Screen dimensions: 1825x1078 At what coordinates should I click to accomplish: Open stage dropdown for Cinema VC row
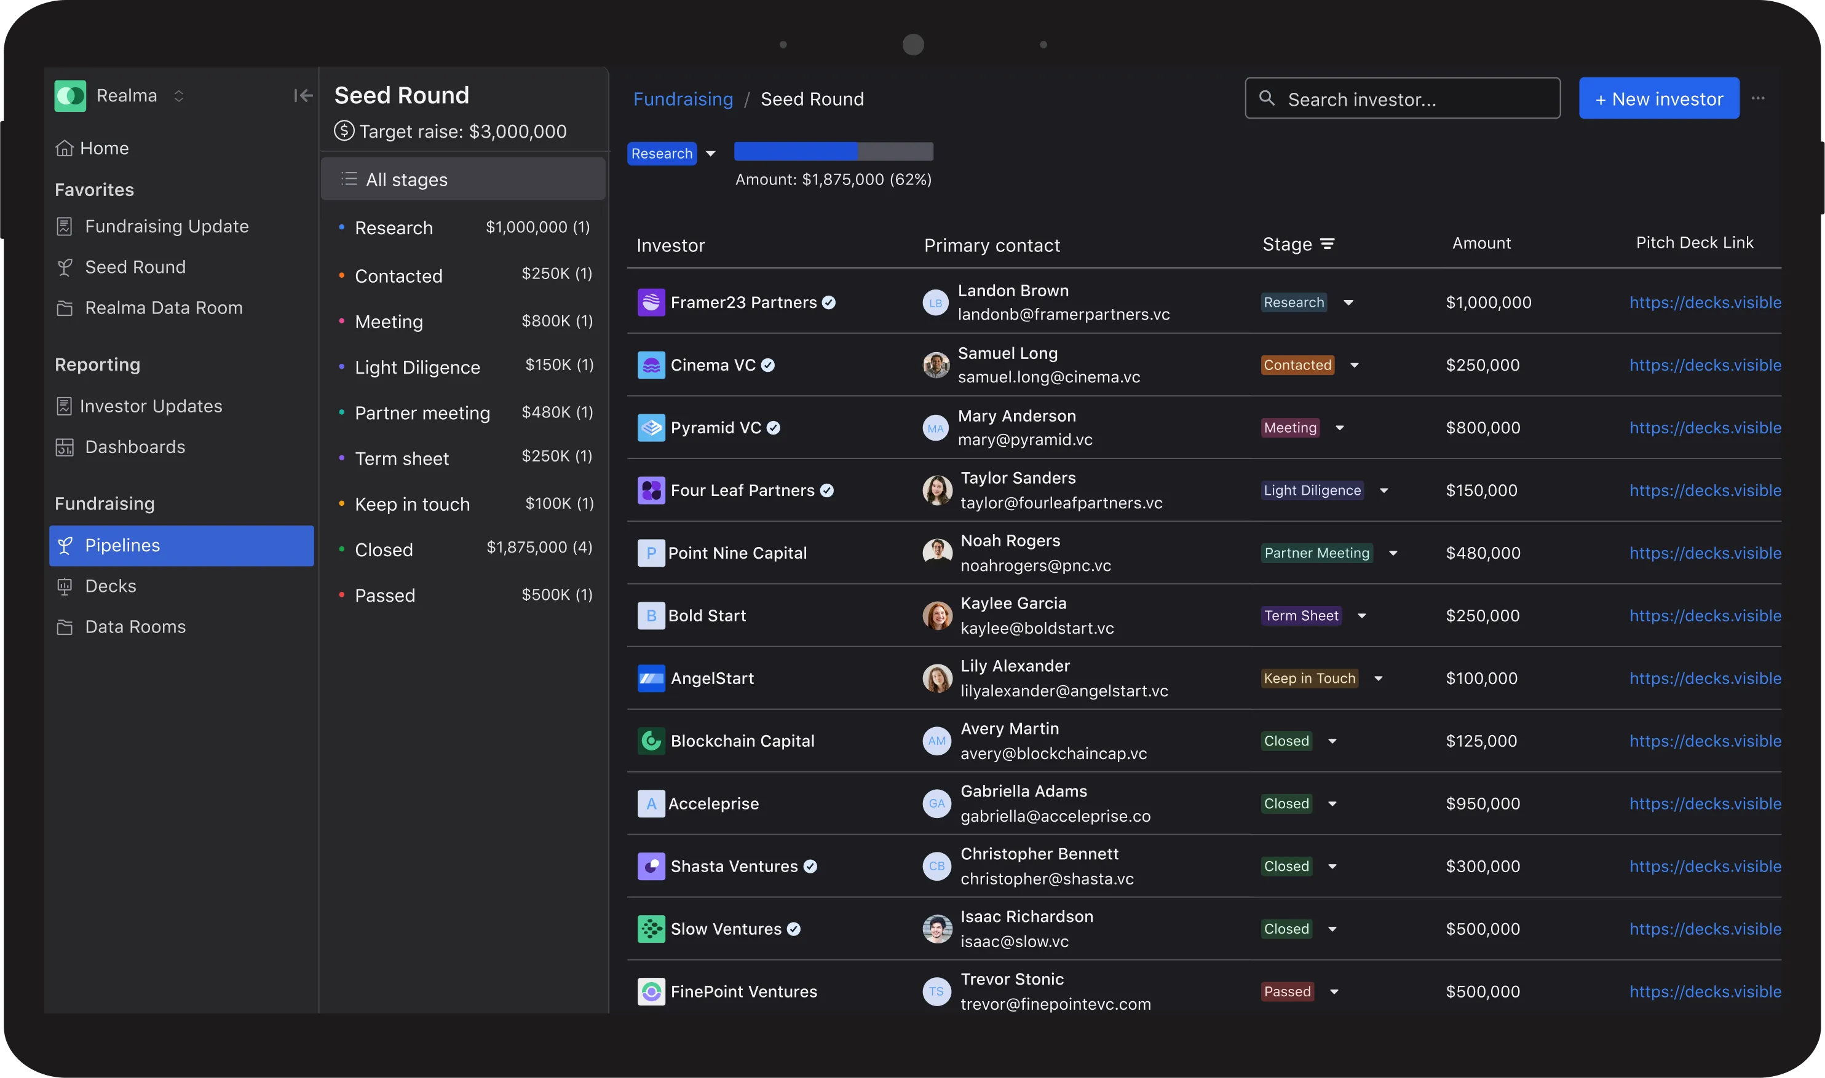tap(1354, 366)
